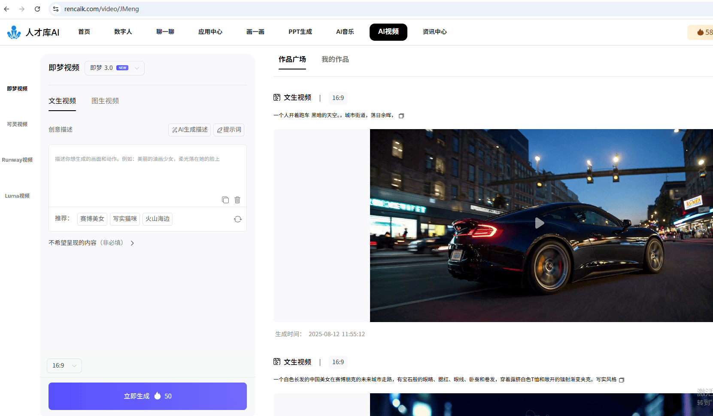Open the 首页 nav item

click(x=84, y=32)
